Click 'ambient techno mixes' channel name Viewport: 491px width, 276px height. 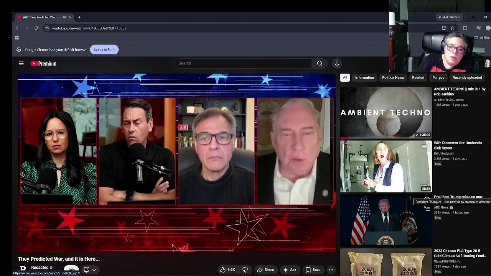pos(449,100)
